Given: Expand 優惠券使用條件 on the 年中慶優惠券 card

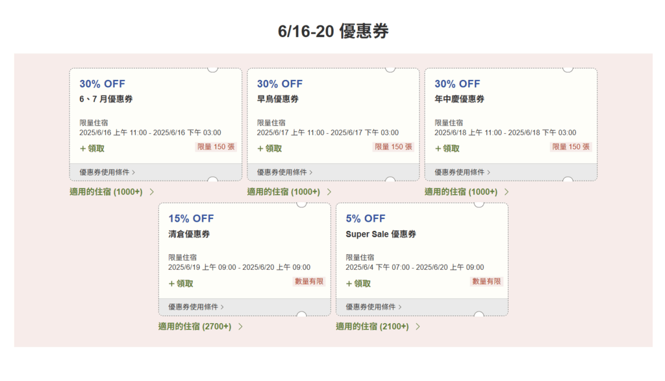Looking at the screenshot, I should (462, 172).
